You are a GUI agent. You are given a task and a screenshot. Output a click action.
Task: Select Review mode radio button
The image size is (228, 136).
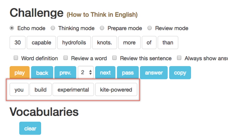(150, 28)
